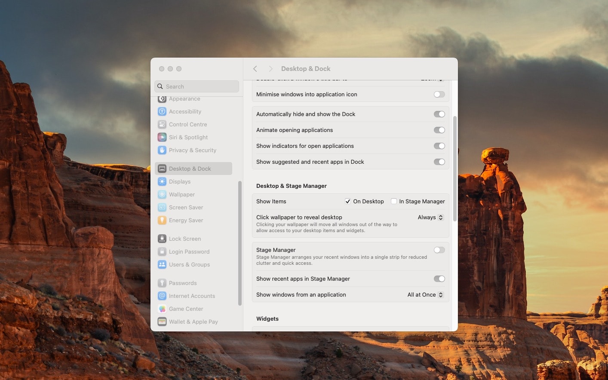Click the forward navigation arrow
608x380 pixels.
click(270, 69)
